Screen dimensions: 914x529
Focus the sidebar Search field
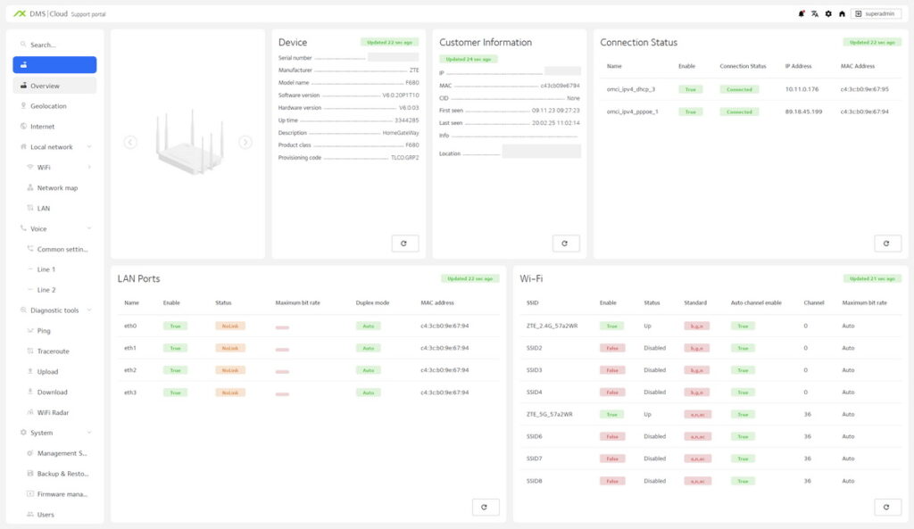(x=54, y=45)
